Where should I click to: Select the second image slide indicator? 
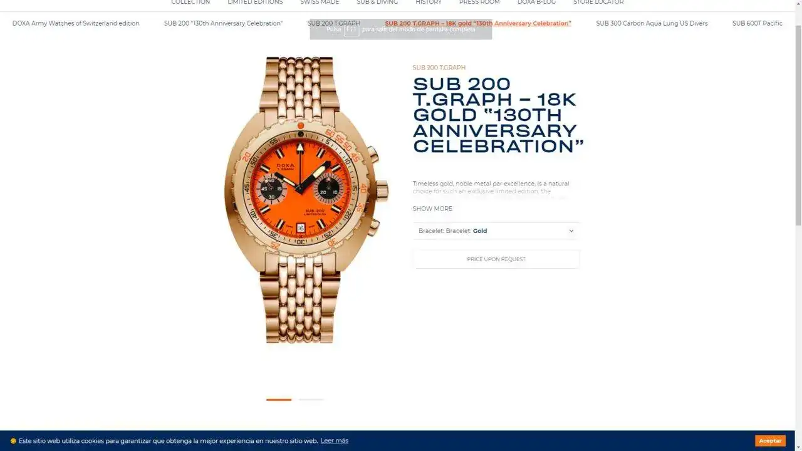point(311,400)
